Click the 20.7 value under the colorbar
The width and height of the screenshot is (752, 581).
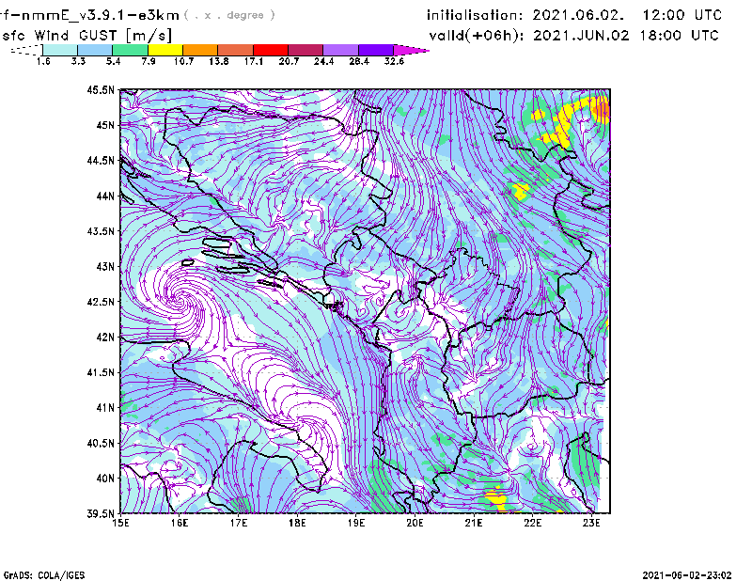(x=289, y=61)
